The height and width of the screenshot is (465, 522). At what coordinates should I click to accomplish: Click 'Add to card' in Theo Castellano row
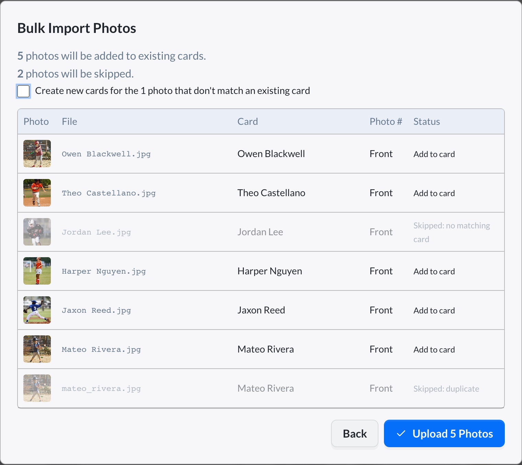point(434,193)
